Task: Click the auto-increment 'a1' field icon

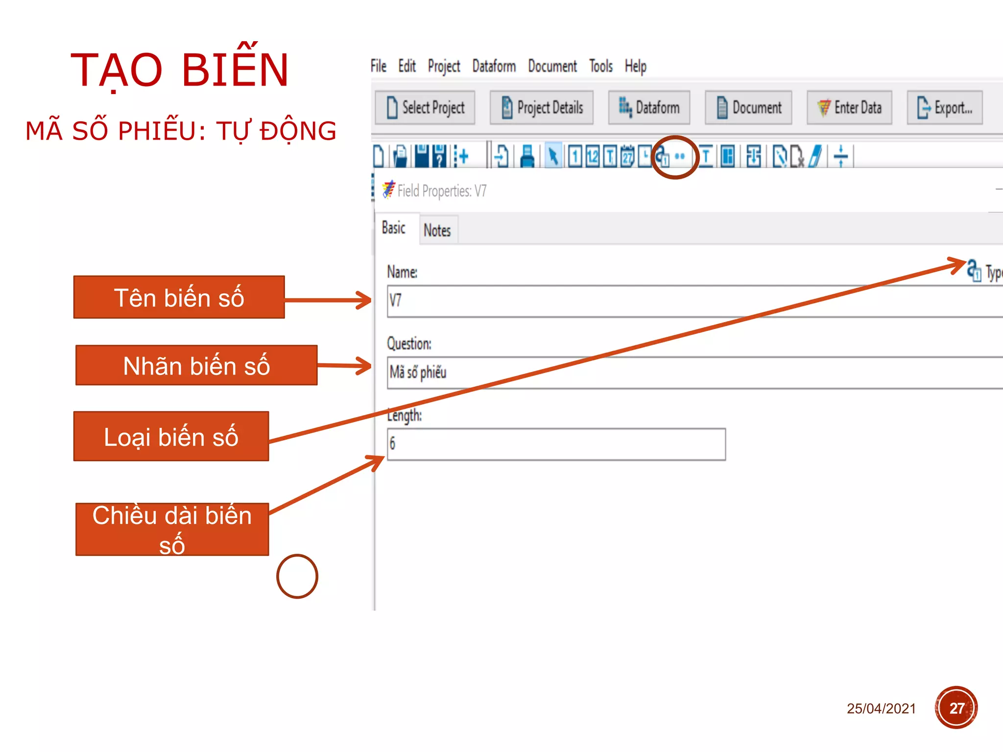Action: point(663,157)
